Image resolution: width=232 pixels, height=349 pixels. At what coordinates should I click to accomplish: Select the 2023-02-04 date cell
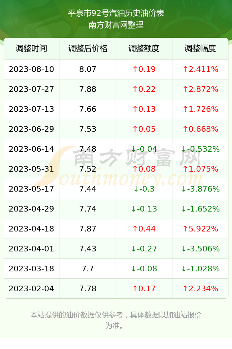[31, 289]
